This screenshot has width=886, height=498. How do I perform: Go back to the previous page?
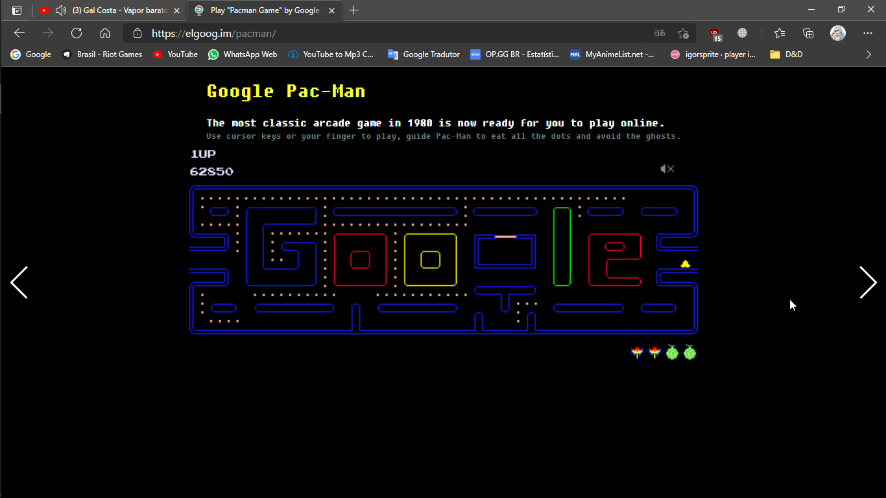[x=19, y=33]
